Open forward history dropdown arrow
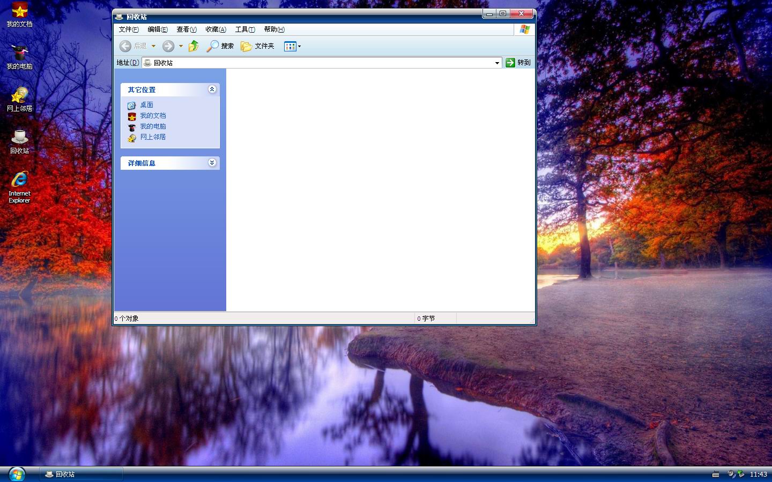This screenshot has height=482, width=772. pyautogui.click(x=181, y=46)
